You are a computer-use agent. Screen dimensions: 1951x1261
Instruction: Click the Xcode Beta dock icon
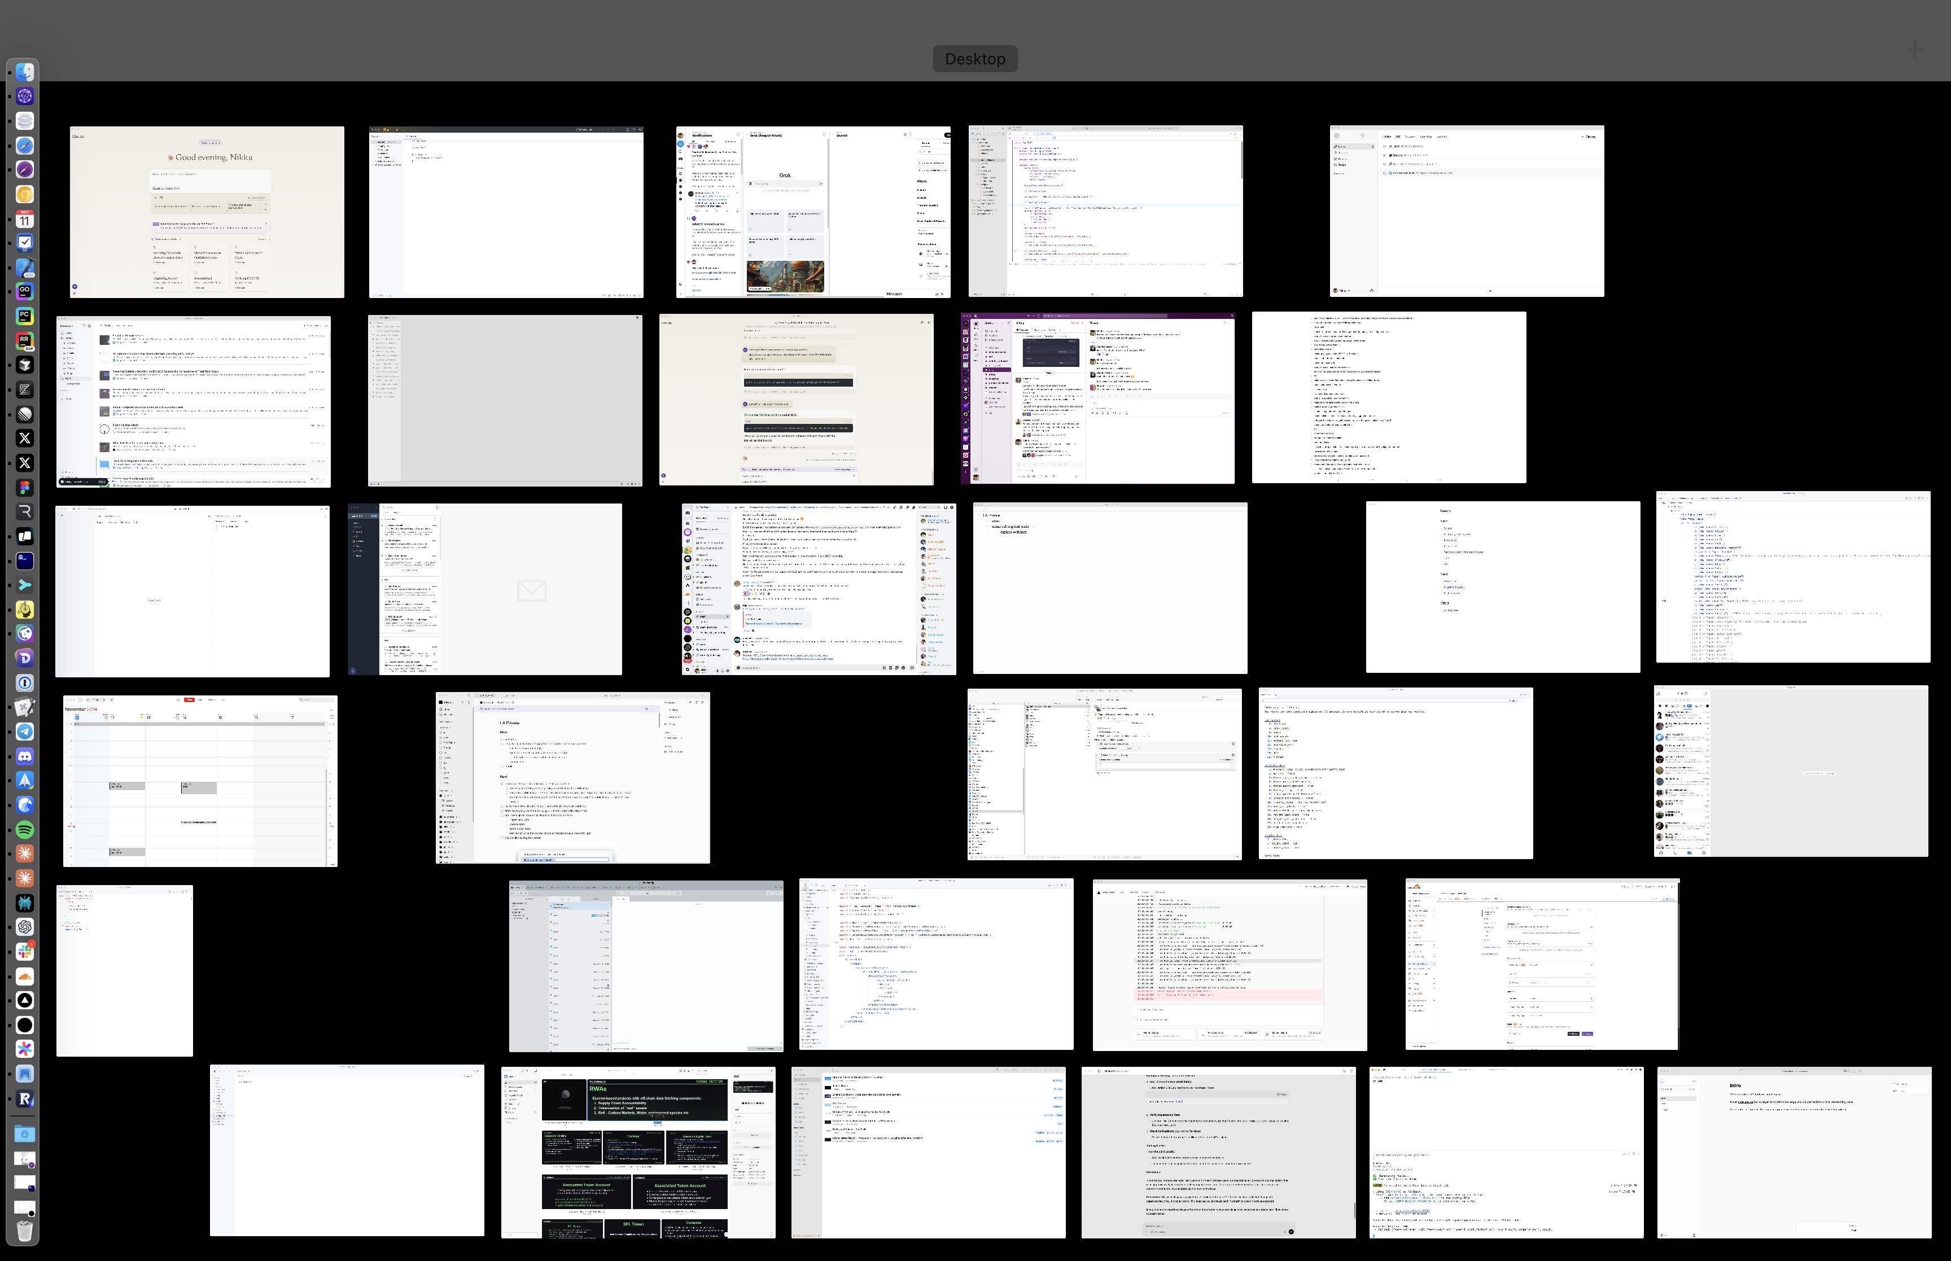tap(25, 268)
